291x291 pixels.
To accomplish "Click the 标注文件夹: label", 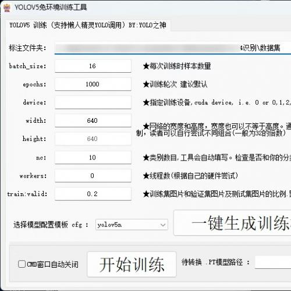I will coord(28,48).
